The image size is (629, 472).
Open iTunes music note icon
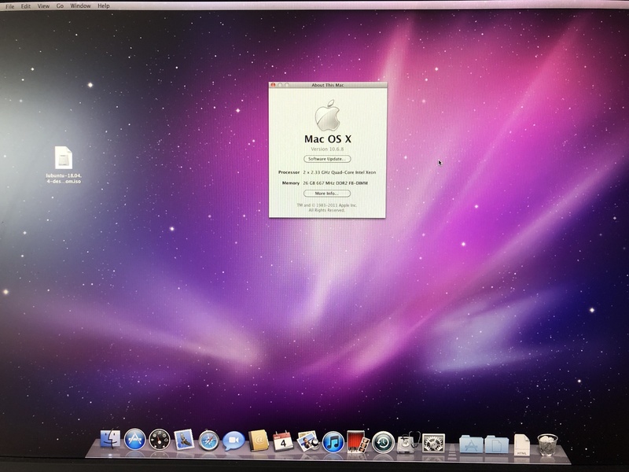tap(333, 441)
